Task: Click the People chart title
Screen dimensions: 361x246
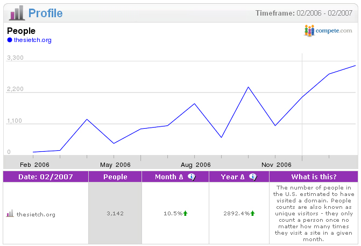Action: click(21, 31)
